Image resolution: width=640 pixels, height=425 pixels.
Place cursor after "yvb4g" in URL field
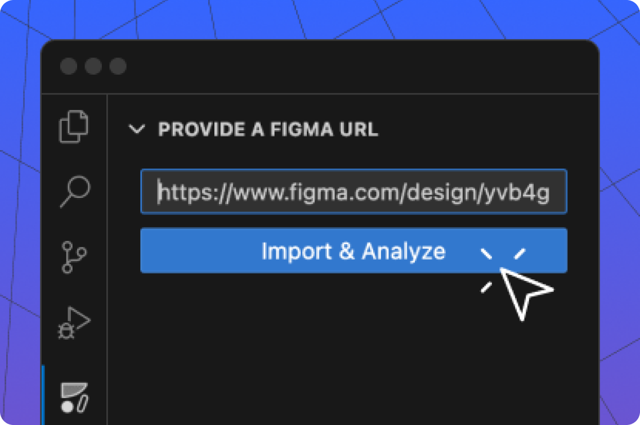[550, 192]
